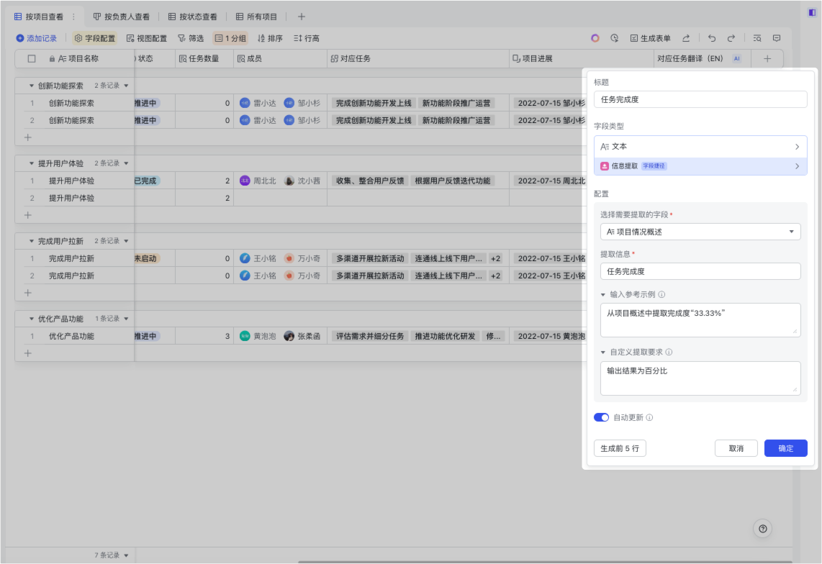This screenshot has width=822, height=564.
Task: Toggle the 自动更新 switch off
Action: [x=601, y=417]
